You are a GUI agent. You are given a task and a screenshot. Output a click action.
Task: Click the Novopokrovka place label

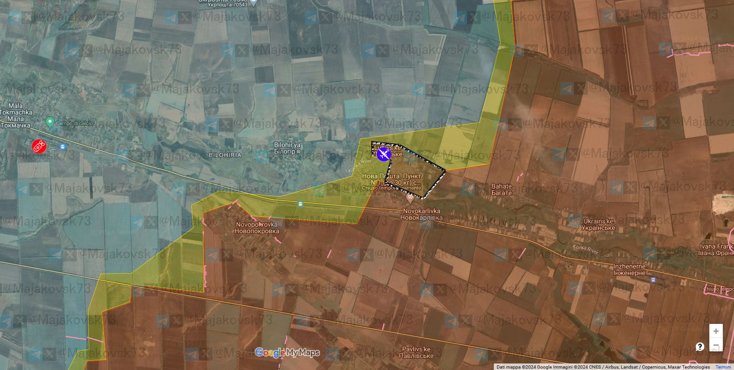257,228
